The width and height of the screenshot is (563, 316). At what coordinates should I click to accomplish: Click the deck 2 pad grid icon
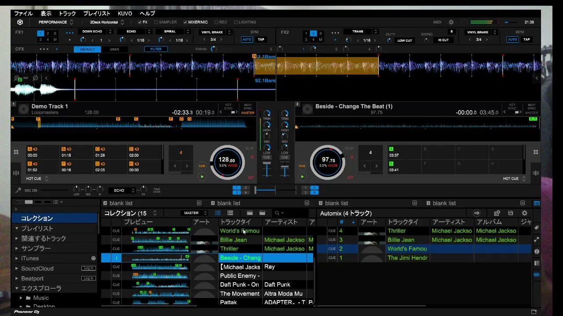(x=536, y=152)
